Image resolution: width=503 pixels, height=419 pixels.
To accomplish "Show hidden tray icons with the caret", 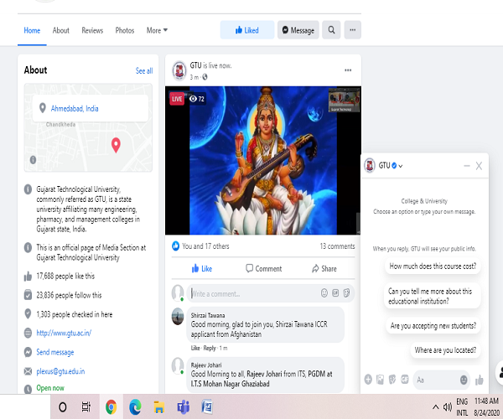I will tap(435, 407).
